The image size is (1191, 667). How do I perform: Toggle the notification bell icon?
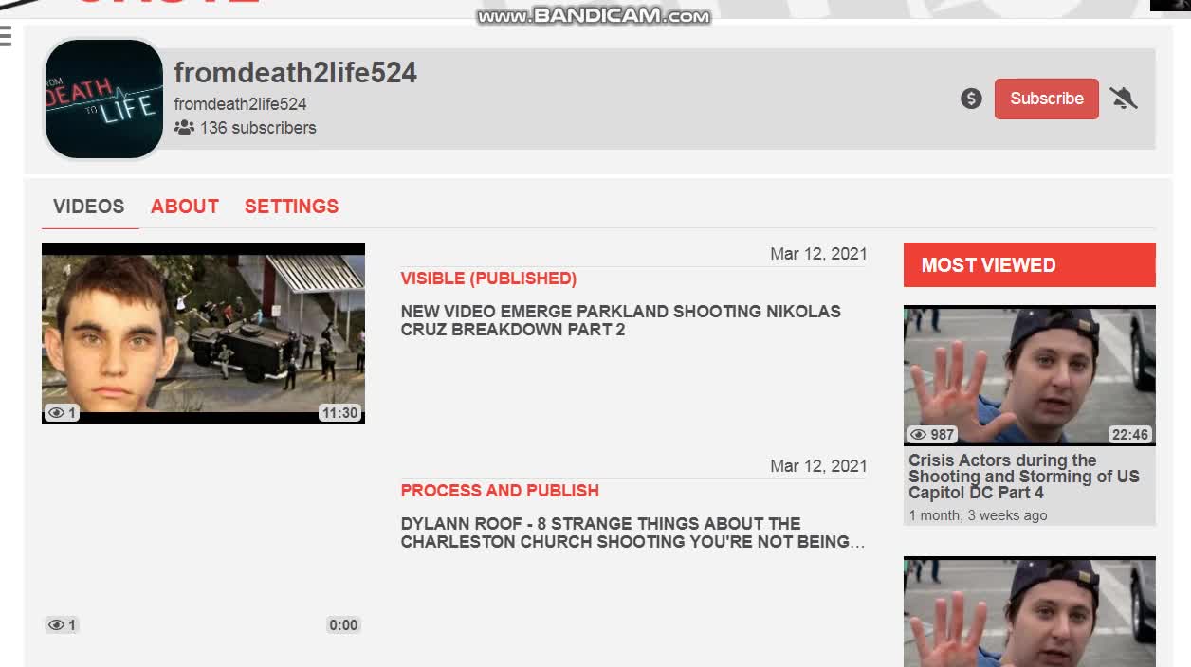1124,99
